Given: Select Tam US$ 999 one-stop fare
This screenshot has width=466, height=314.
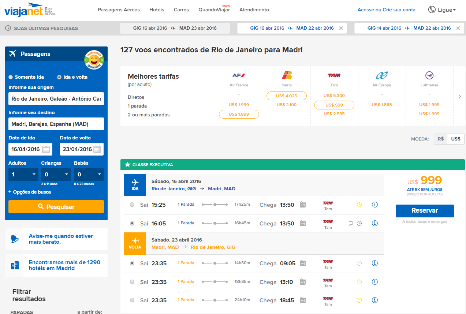Looking at the screenshot, I should [334, 105].
